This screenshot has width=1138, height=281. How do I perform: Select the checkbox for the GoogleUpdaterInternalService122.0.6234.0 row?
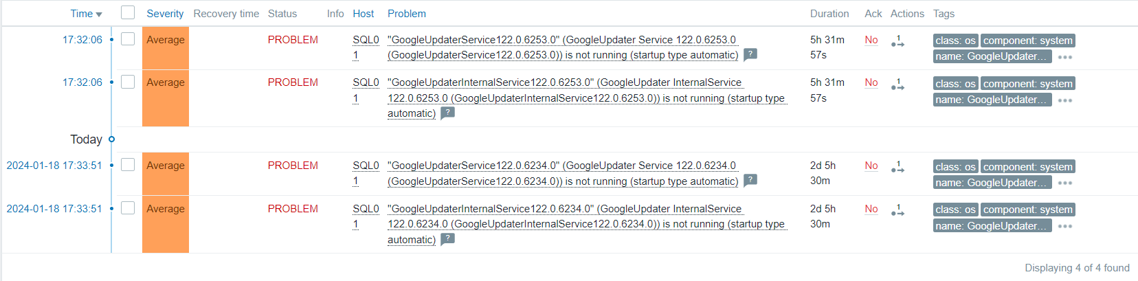click(x=128, y=208)
